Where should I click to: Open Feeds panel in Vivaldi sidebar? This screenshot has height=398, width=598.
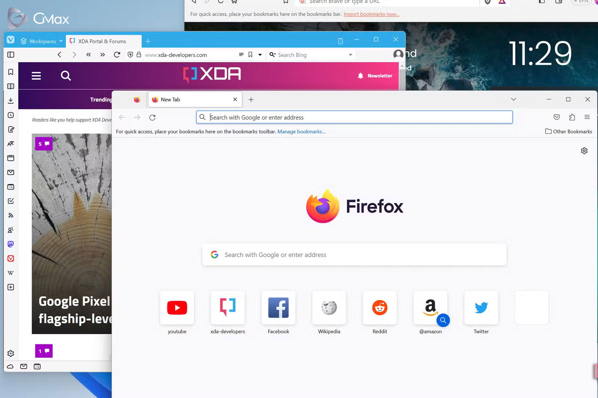coord(11,215)
